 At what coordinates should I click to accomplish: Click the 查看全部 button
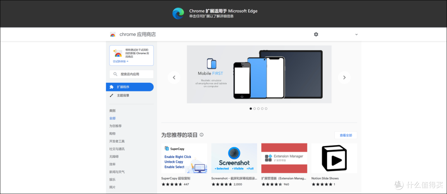(x=346, y=135)
